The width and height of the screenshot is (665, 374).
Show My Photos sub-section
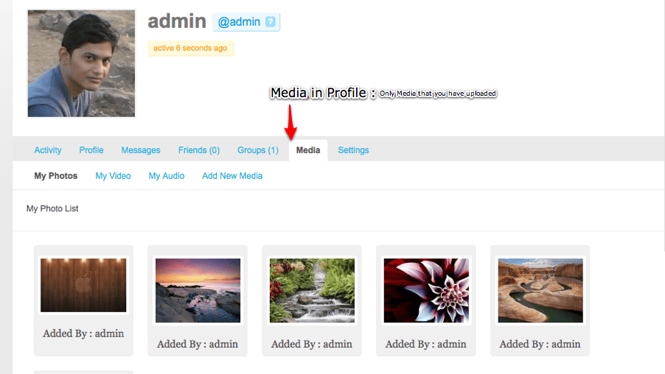[56, 176]
